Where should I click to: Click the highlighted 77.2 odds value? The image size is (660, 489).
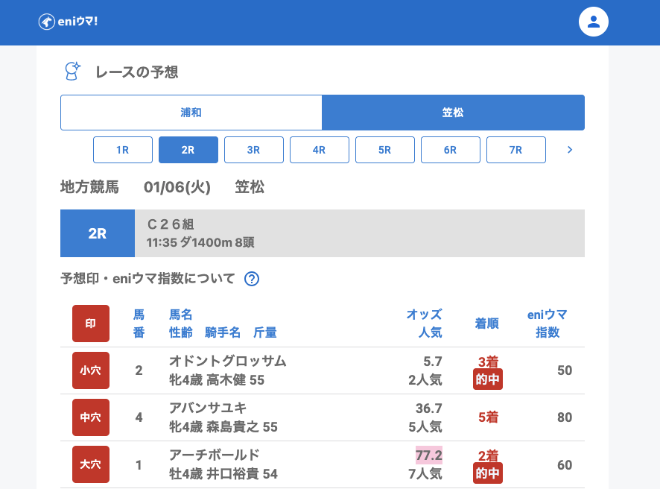coord(429,455)
